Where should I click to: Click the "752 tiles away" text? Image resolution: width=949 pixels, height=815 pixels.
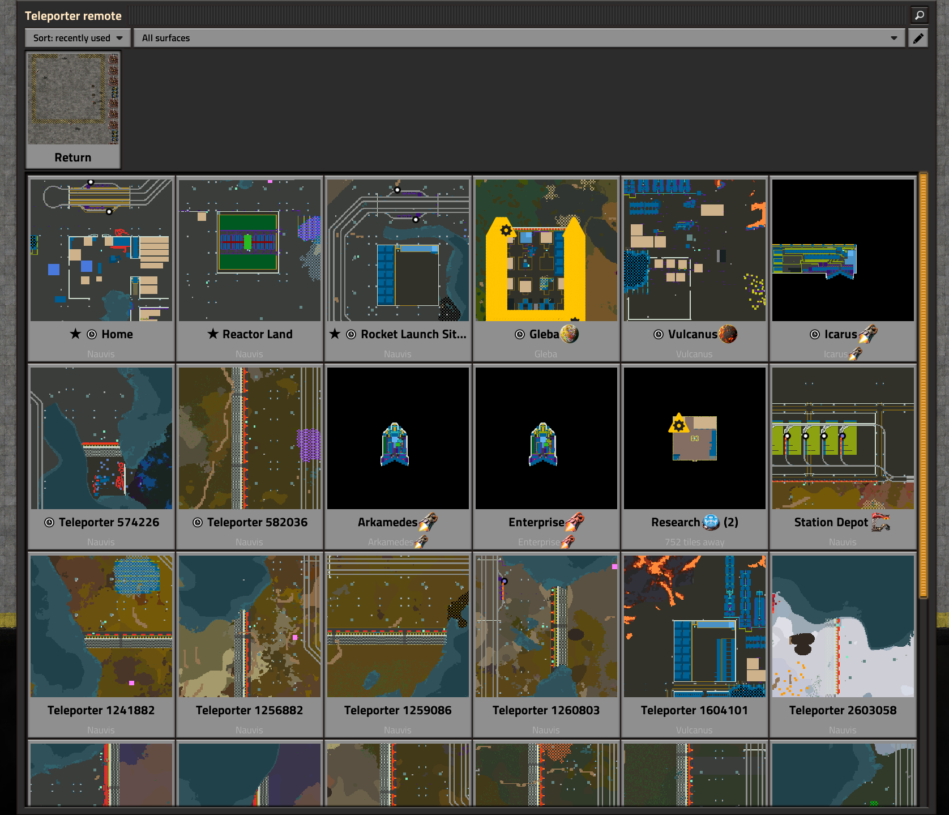point(695,542)
